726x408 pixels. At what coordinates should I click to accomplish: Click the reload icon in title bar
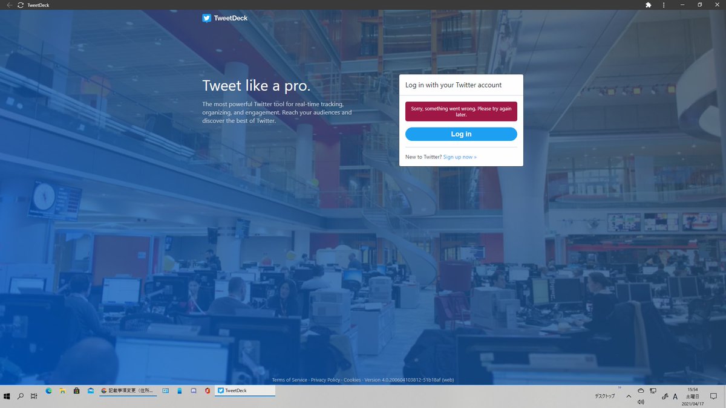coord(21,5)
